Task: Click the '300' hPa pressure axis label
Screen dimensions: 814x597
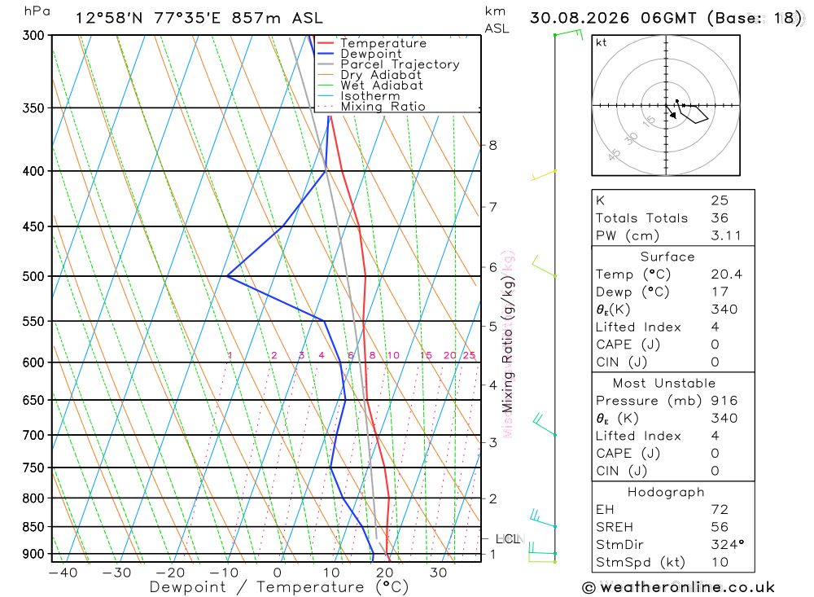Action: pos(33,35)
